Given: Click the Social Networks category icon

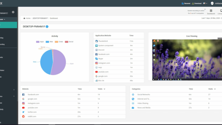Looking at the screenshot, I should (133, 94).
